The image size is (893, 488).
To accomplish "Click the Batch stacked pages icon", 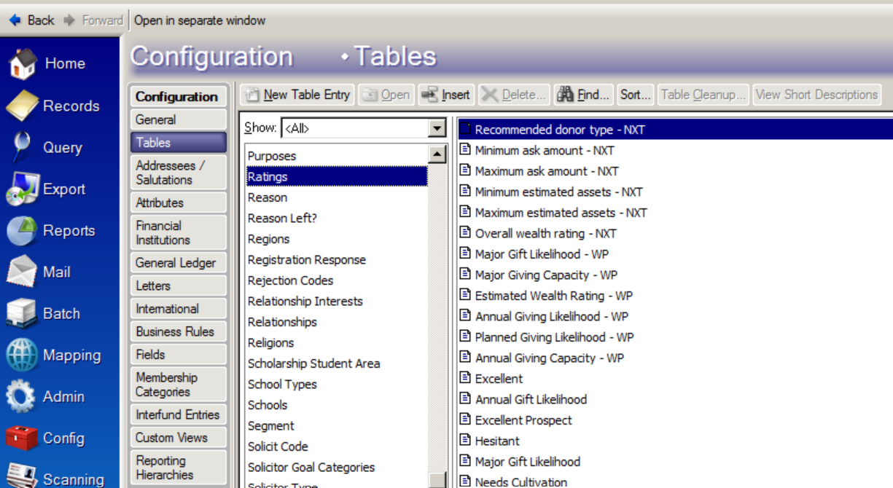I will click(x=22, y=313).
